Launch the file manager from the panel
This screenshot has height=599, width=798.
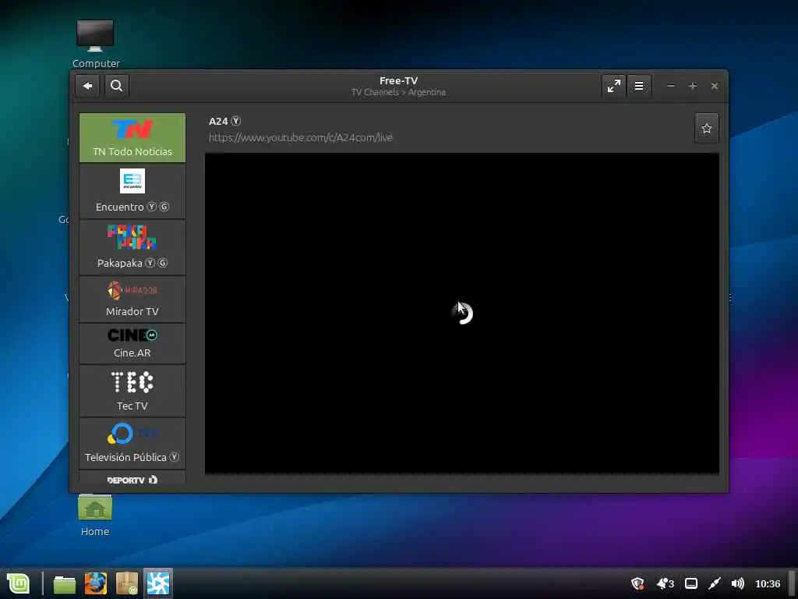[x=65, y=583]
